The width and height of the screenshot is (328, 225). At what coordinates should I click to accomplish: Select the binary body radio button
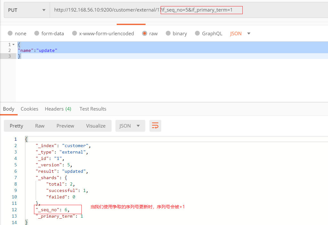tap(168, 33)
